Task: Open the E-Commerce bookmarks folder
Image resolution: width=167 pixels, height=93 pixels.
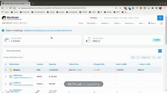Action: (38, 12)
